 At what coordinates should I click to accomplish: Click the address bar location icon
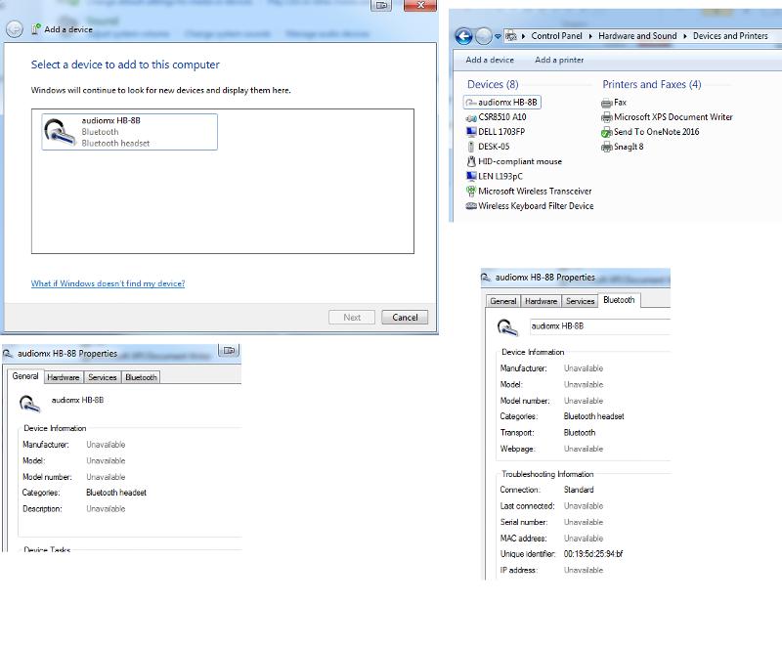511,36
